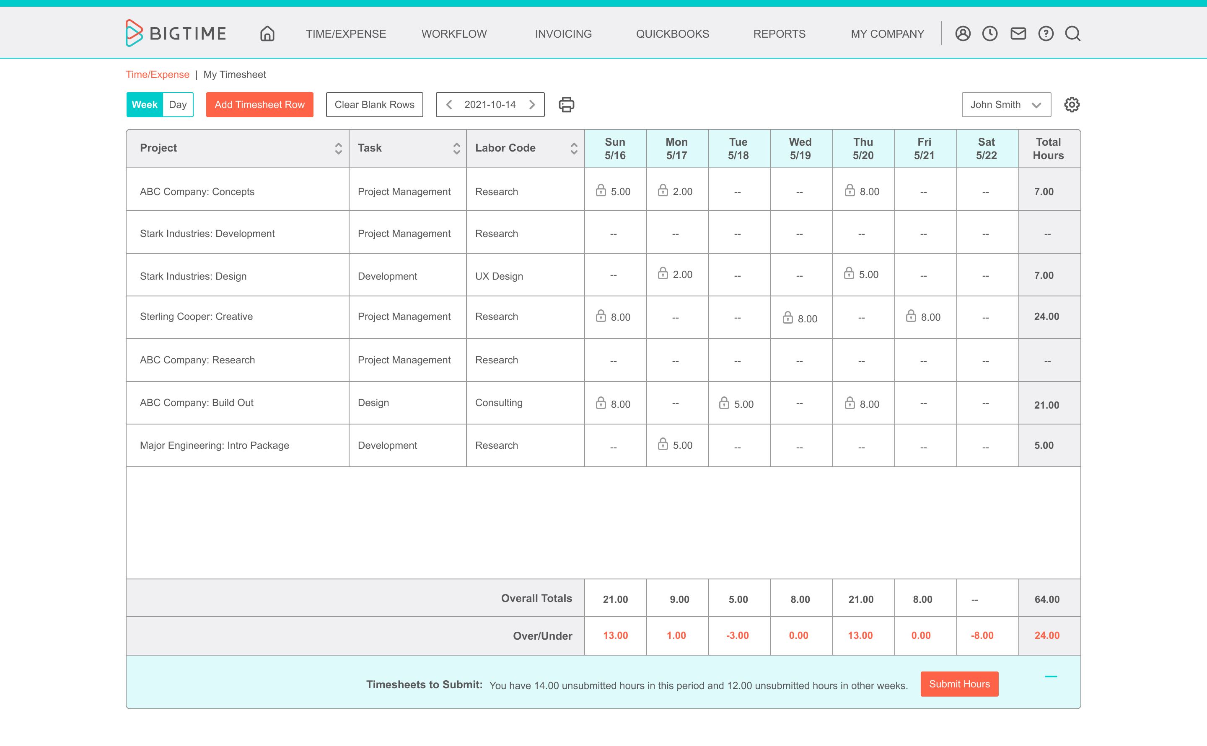Screen dimensions: 1207x746
Task: Sort by Project column arrows
Action: point(338,148)
